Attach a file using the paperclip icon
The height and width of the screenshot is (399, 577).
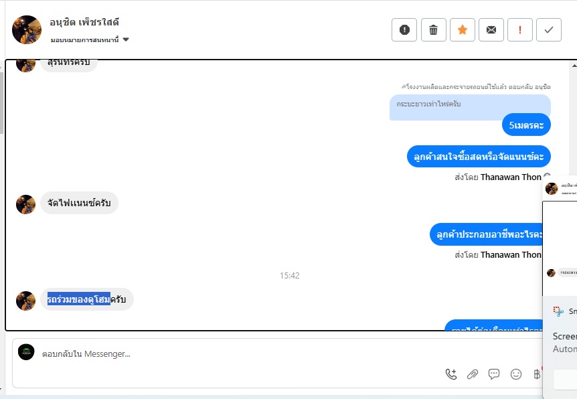coord(472,374)
